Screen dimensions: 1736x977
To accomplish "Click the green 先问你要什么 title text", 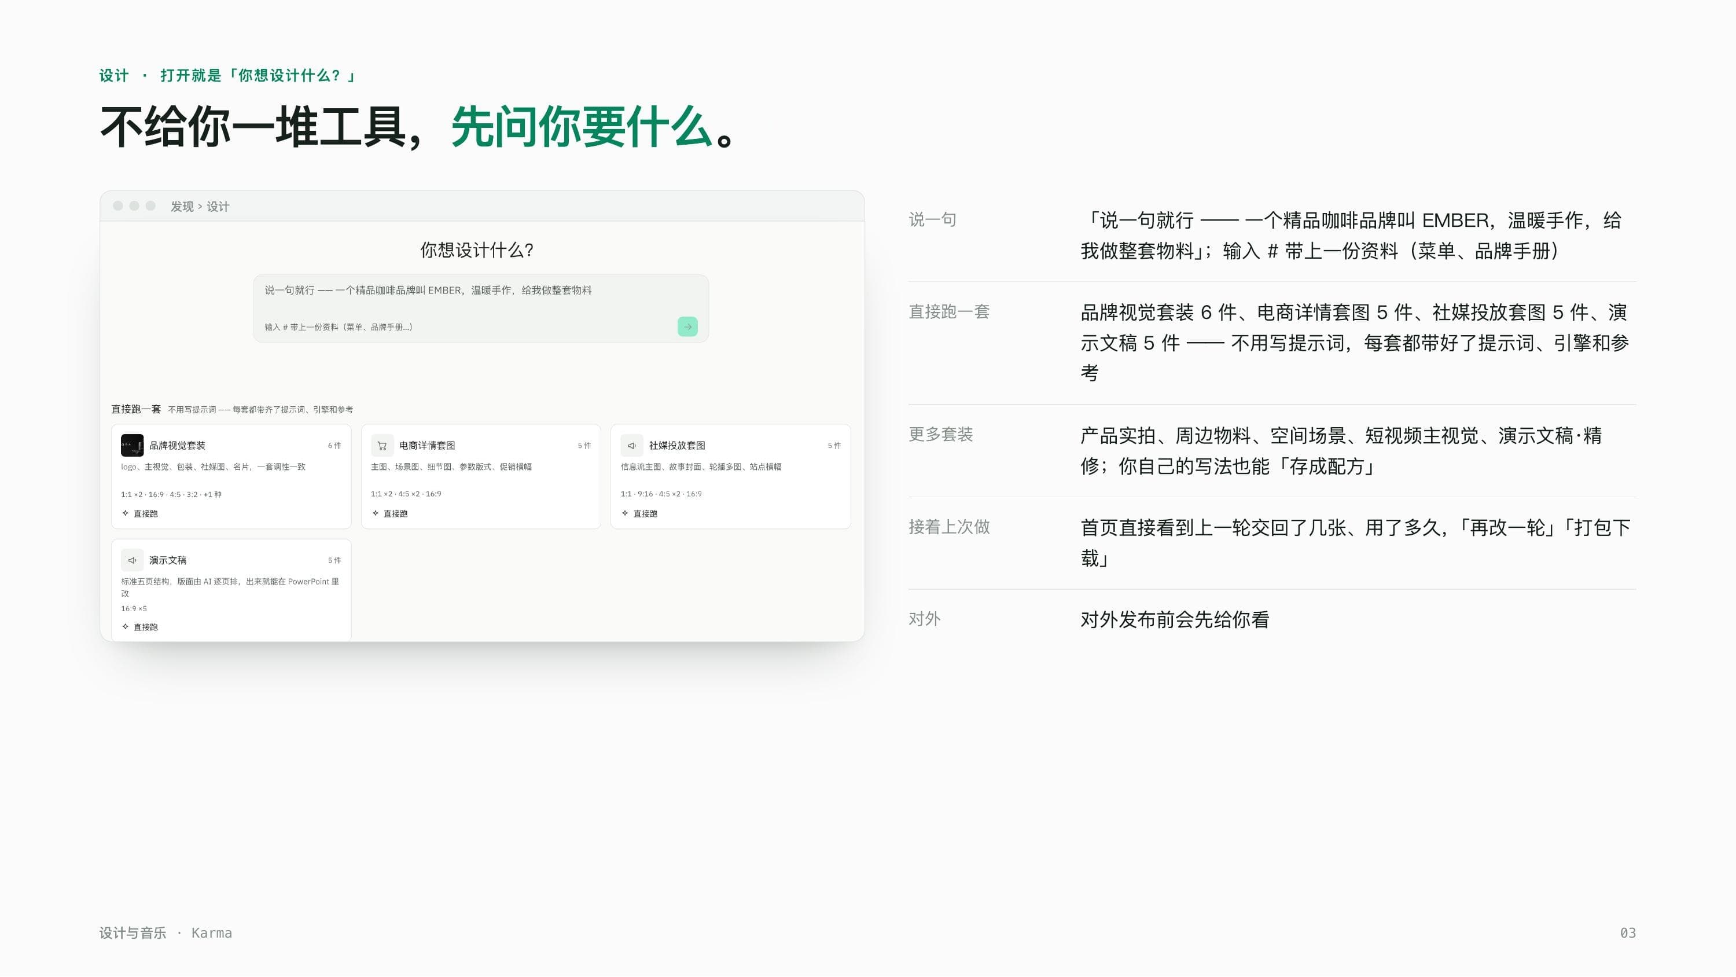I will [582, 127].
